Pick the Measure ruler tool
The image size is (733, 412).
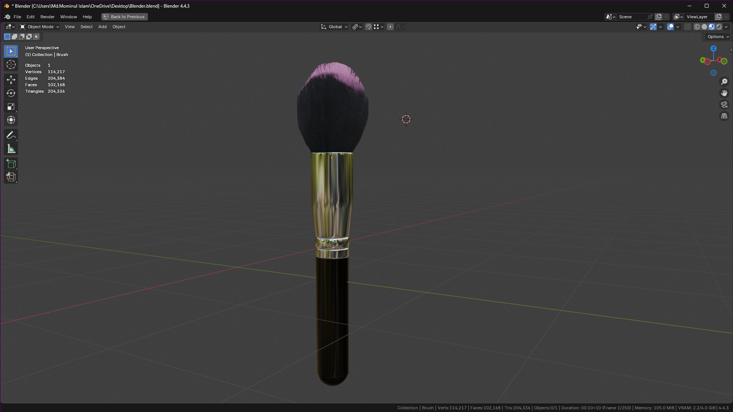tap(11, 149)
